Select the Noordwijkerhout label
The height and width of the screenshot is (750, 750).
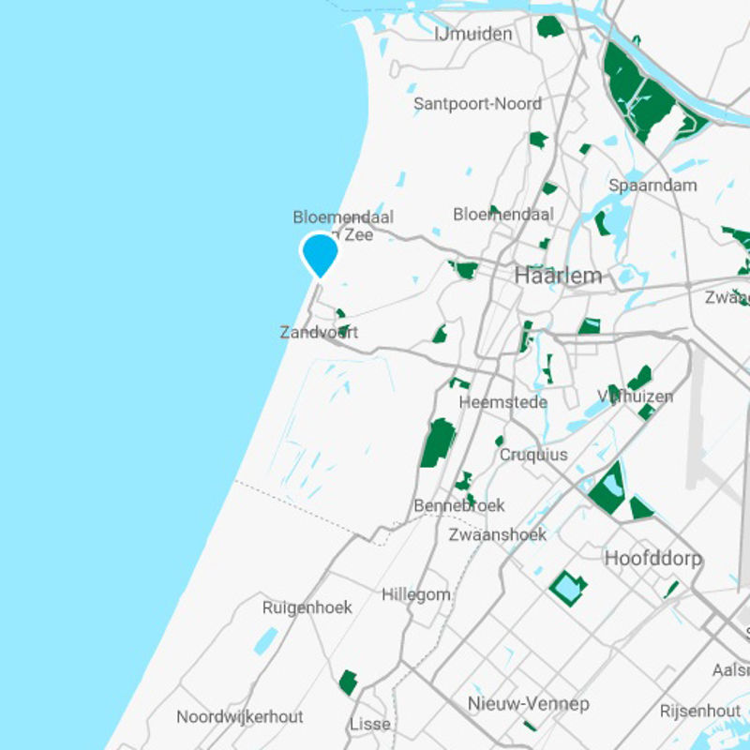[x=240, y=716]
